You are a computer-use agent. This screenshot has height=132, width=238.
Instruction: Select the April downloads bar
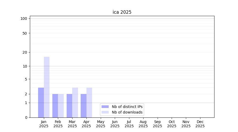point(89,102)
